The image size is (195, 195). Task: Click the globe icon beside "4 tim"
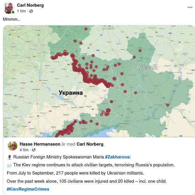tap(34, 150)
